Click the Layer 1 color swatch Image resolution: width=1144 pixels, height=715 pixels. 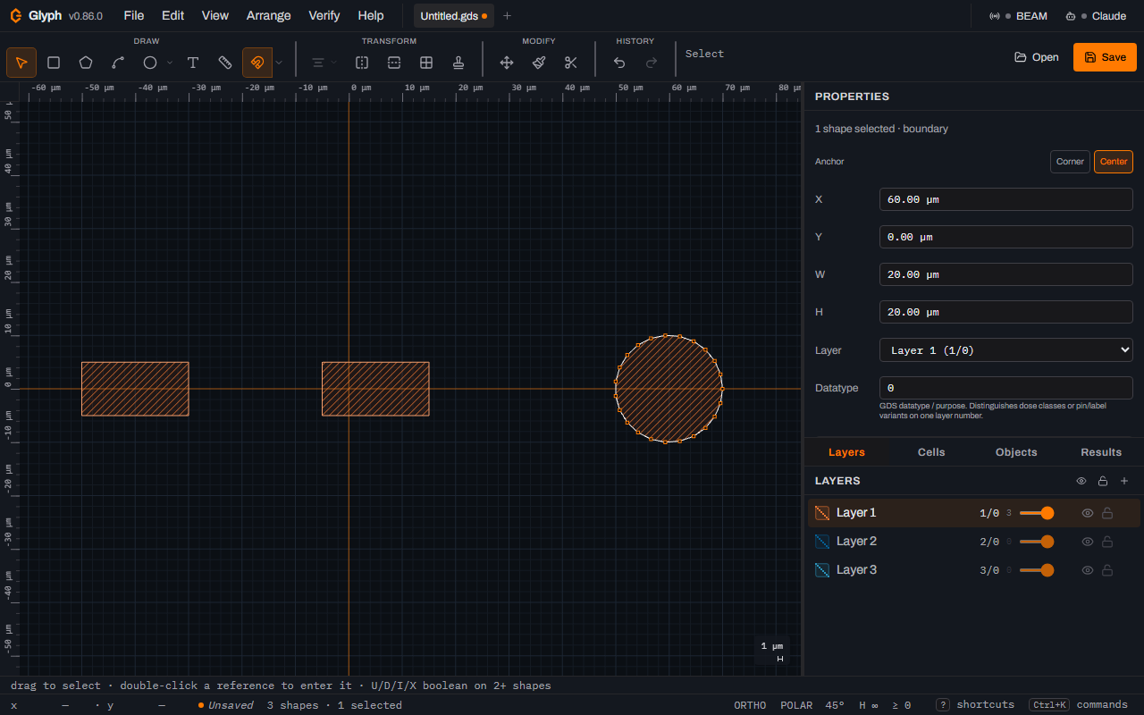point(822,513)
